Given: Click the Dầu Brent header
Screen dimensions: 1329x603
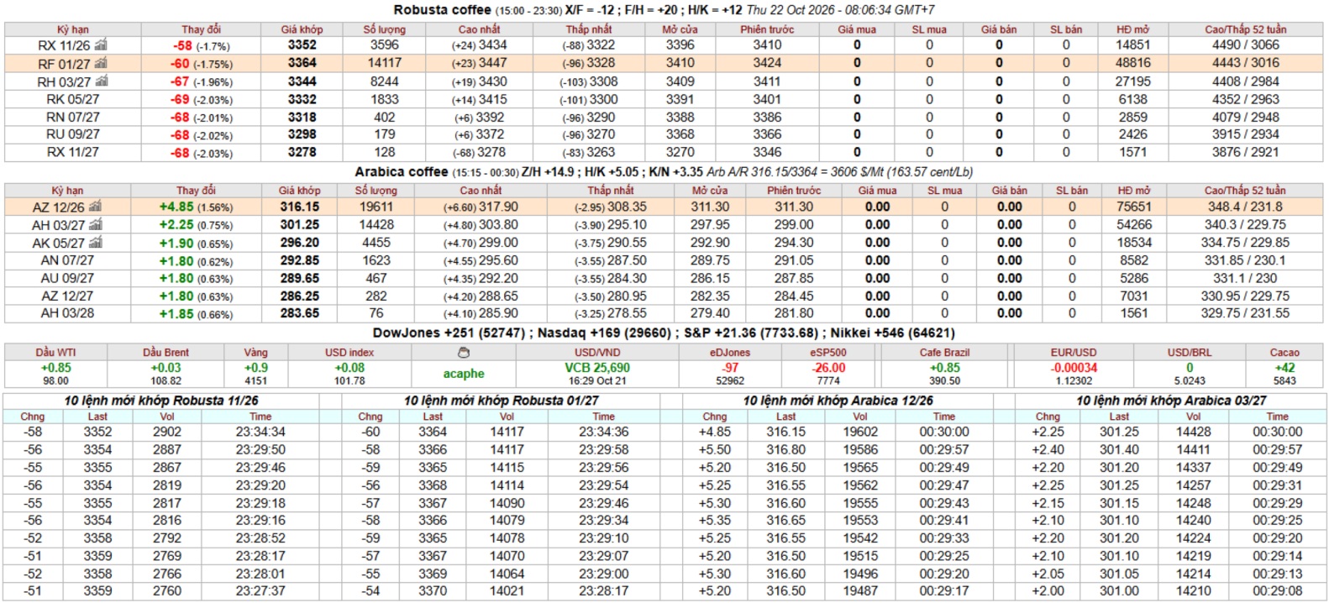Looking at the screenshot, I should click(x=165, y=353).
